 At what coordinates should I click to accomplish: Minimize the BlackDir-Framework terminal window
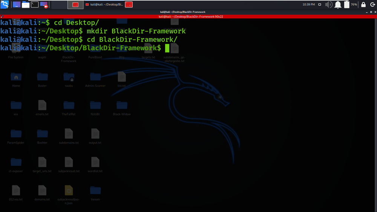[x=367, y=12]
